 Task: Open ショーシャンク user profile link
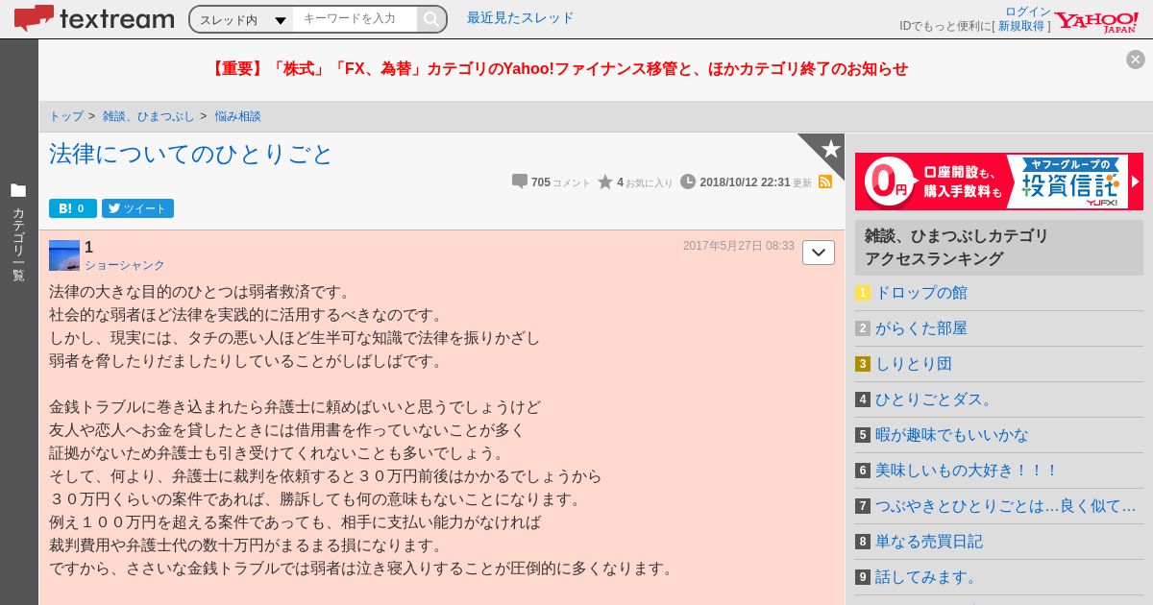click(125, 265)
